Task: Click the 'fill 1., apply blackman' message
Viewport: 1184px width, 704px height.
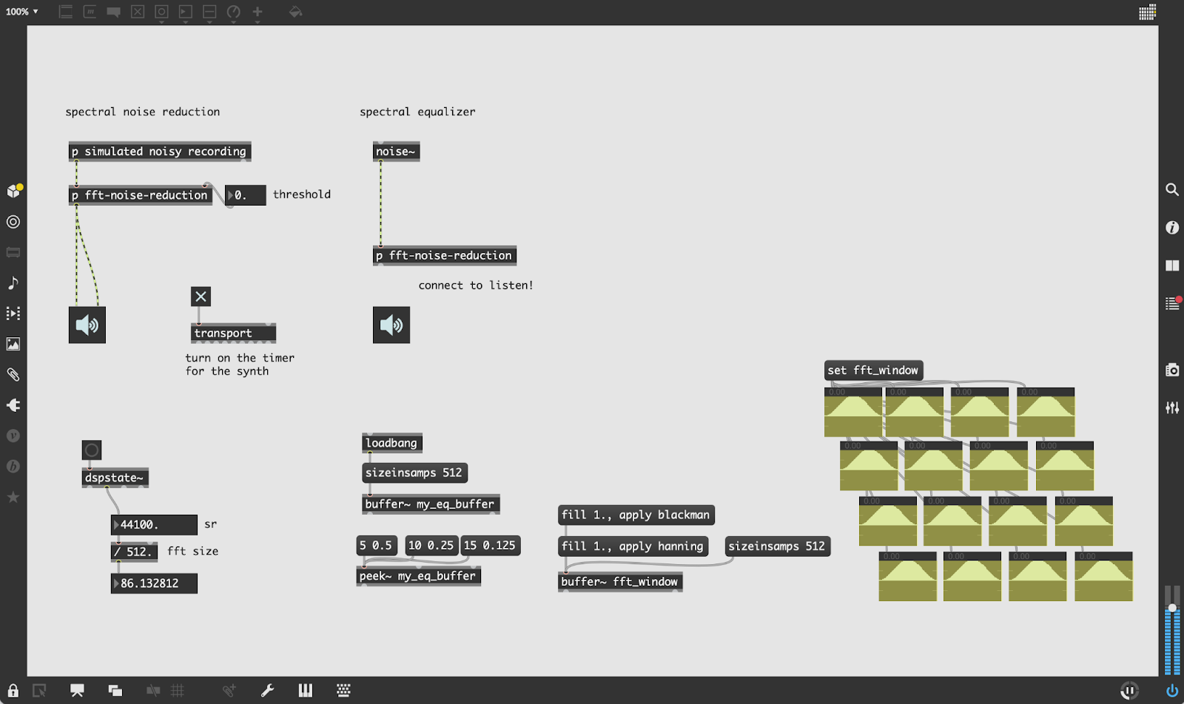Action: (x=636, y=515)
